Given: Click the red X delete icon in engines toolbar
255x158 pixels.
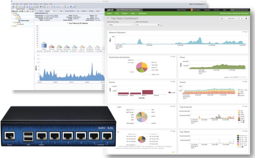Looking at the screenshot, I should 28,11.
